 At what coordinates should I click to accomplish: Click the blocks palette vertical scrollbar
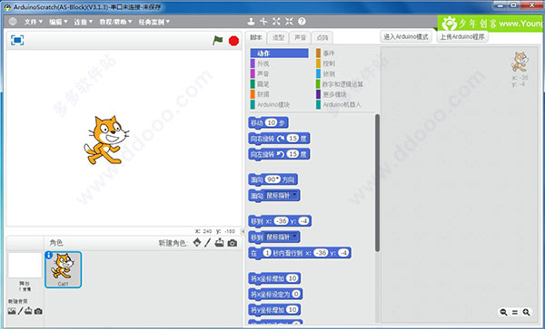click(377, 183)
